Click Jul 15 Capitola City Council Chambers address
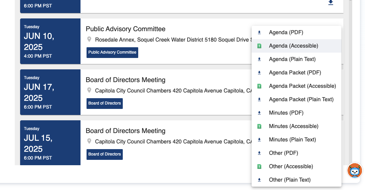This screenshot has width=369, height=190. point(173,141)
